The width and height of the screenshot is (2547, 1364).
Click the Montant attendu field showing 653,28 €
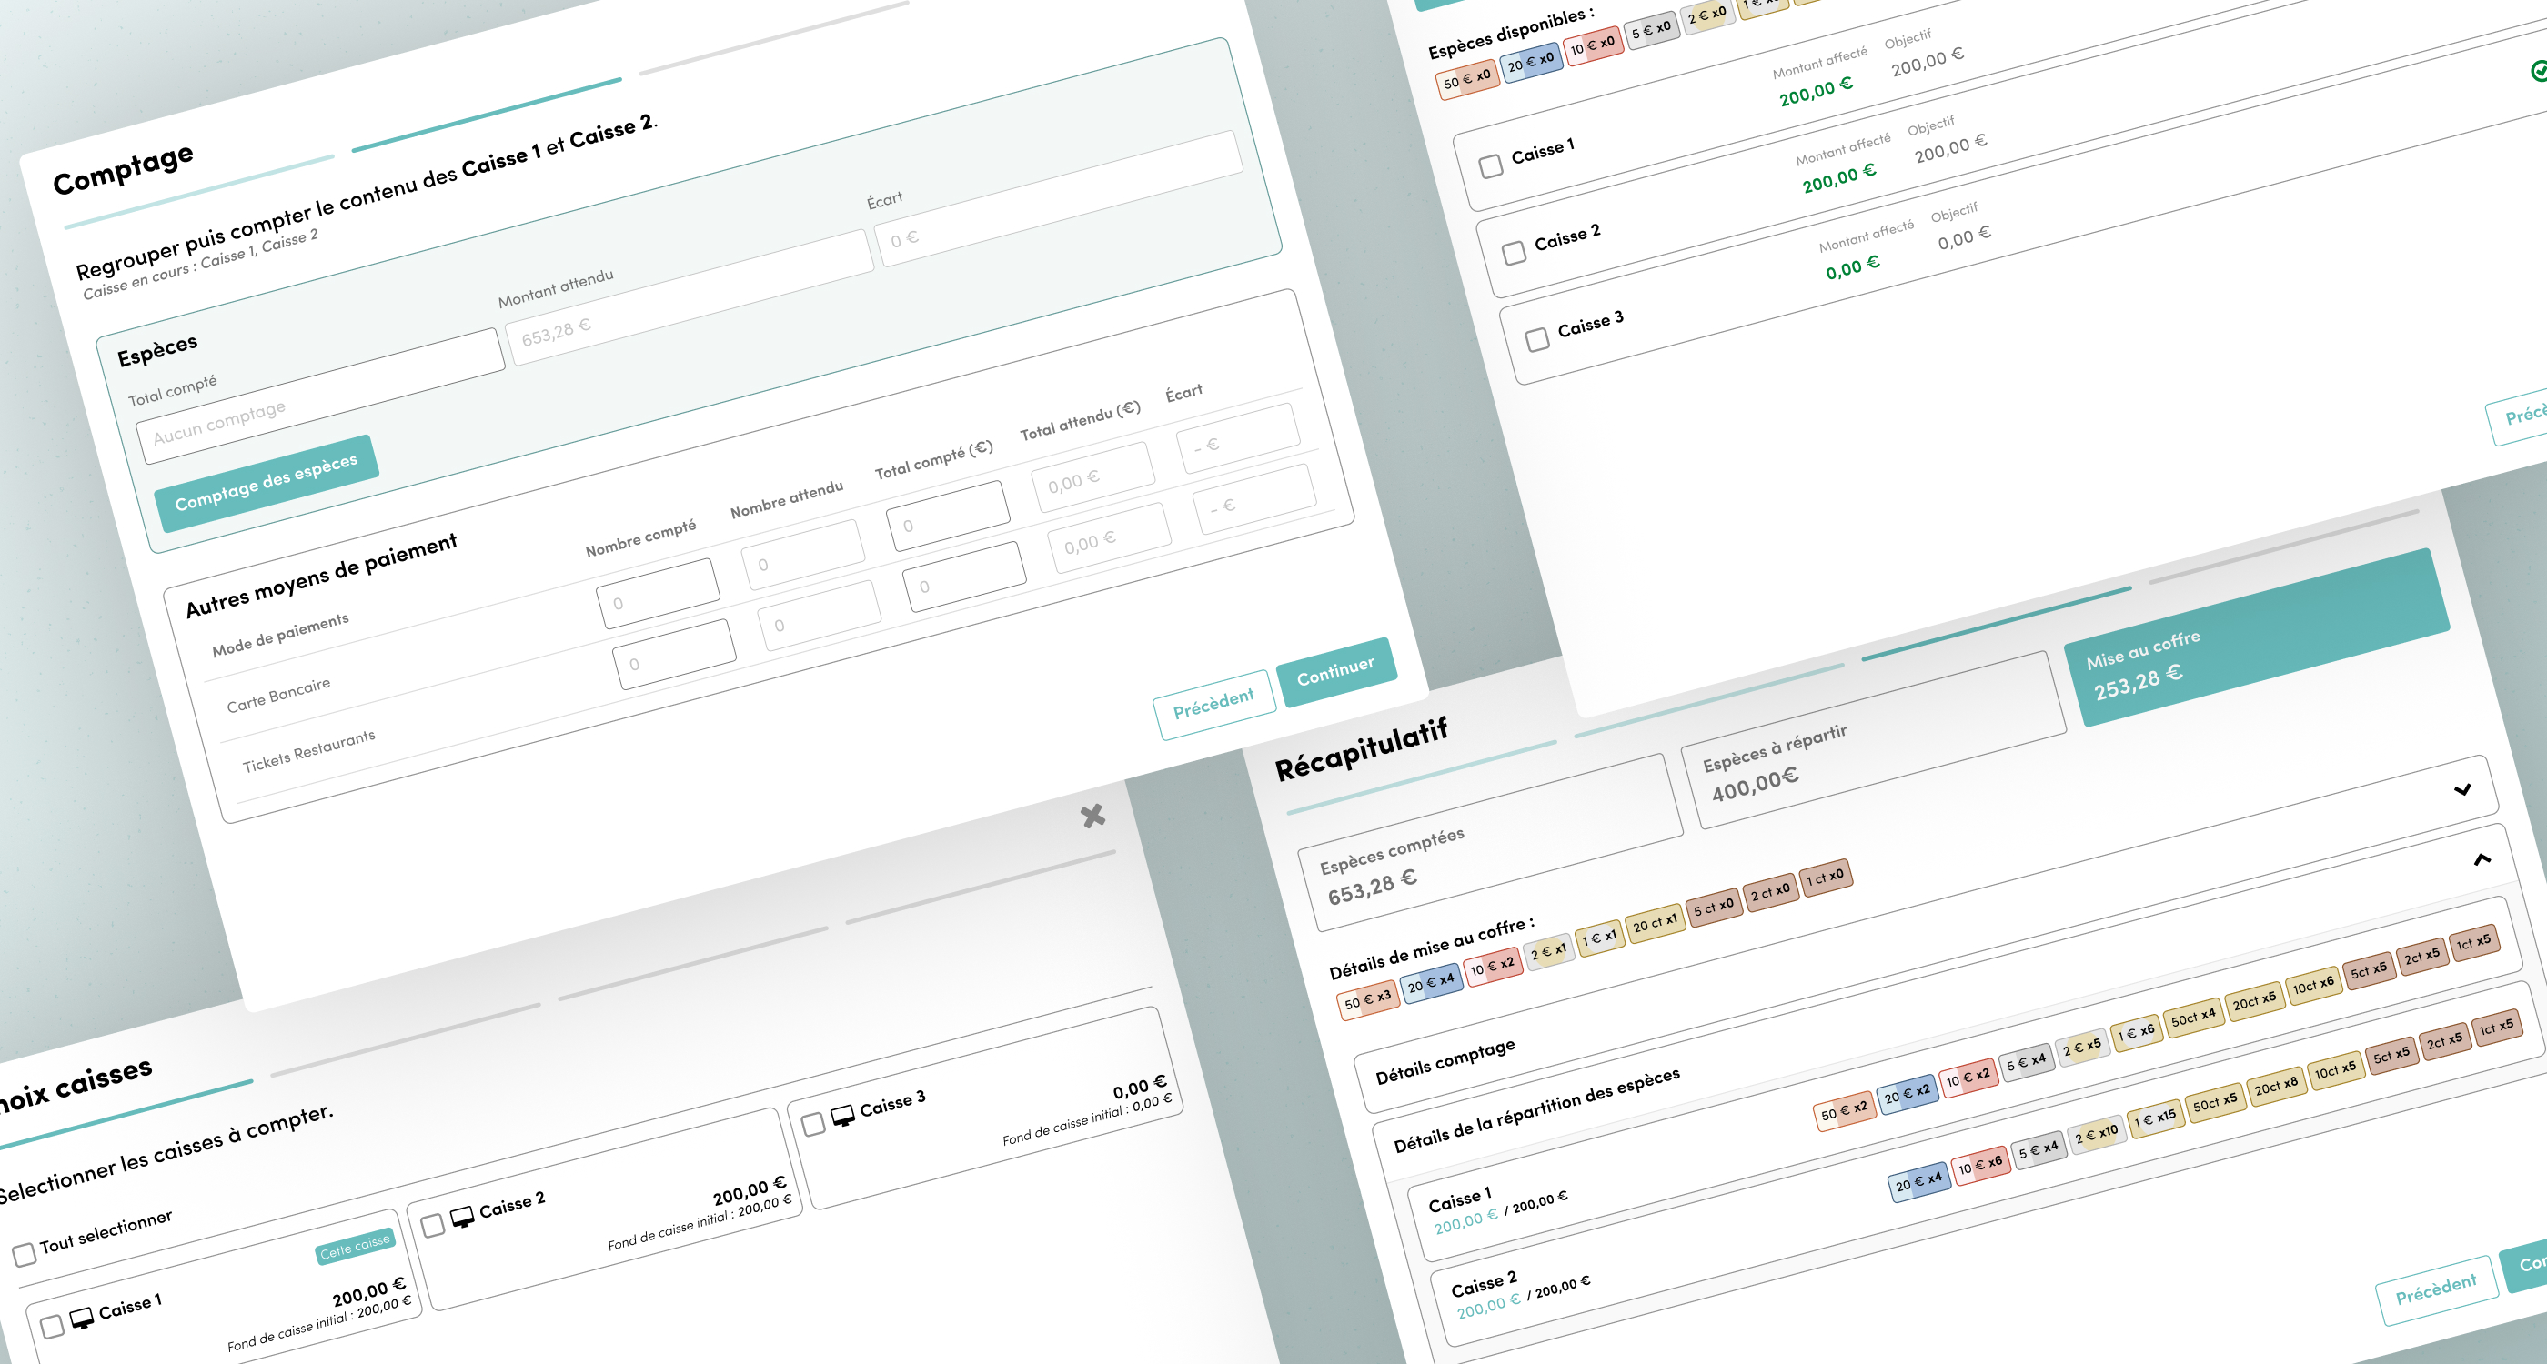[x=690, y=296]
